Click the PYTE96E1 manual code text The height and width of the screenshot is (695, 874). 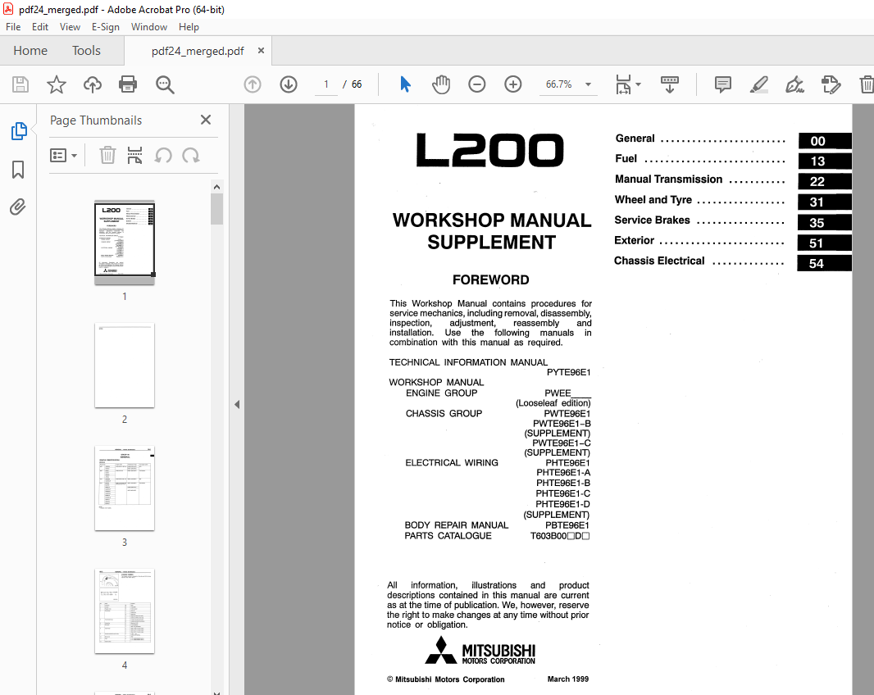tap(568, 372)
